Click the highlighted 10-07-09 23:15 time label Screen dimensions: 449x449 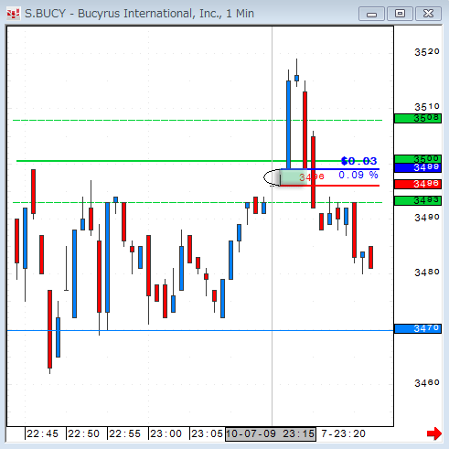click(271, 433)
